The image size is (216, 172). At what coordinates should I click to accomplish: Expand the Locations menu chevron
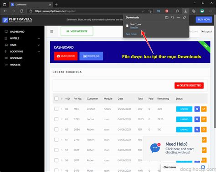pos(39,51)
